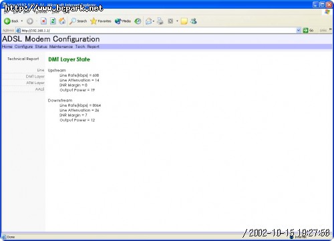Click the DMT Layer State heading

pos(69,59)
